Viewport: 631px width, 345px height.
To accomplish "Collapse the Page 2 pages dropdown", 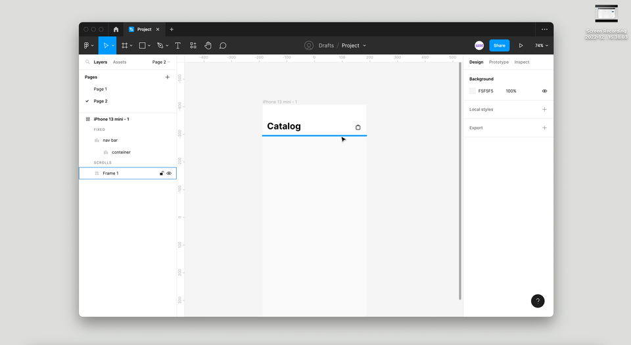I will 161,62.
